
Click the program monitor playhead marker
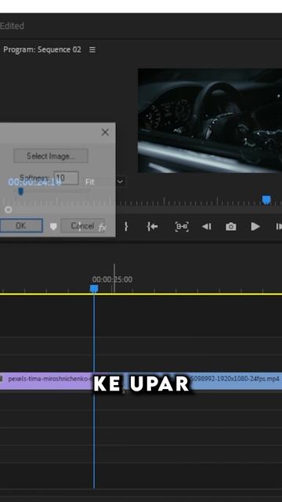point(266,200)
